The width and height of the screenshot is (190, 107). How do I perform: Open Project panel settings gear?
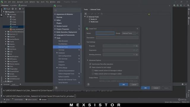20,9
